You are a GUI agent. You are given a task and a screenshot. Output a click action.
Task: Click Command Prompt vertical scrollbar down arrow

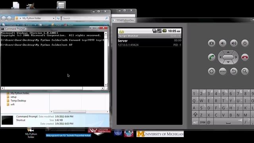[x=106, y=85]
